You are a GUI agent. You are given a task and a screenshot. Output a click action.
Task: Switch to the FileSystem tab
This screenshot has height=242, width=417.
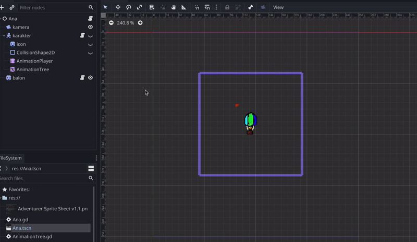click(x=11, y=158)
